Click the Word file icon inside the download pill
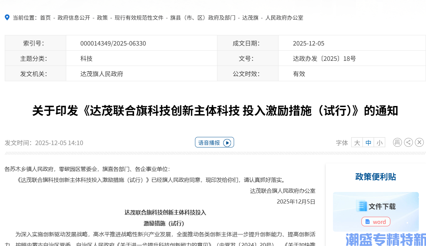Viewport: 426px width, 246px height. point(368,222)
